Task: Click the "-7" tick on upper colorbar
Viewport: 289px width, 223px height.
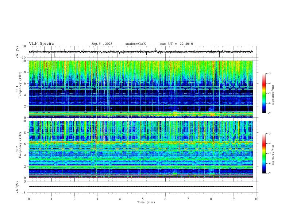Action: pos(269,113)
